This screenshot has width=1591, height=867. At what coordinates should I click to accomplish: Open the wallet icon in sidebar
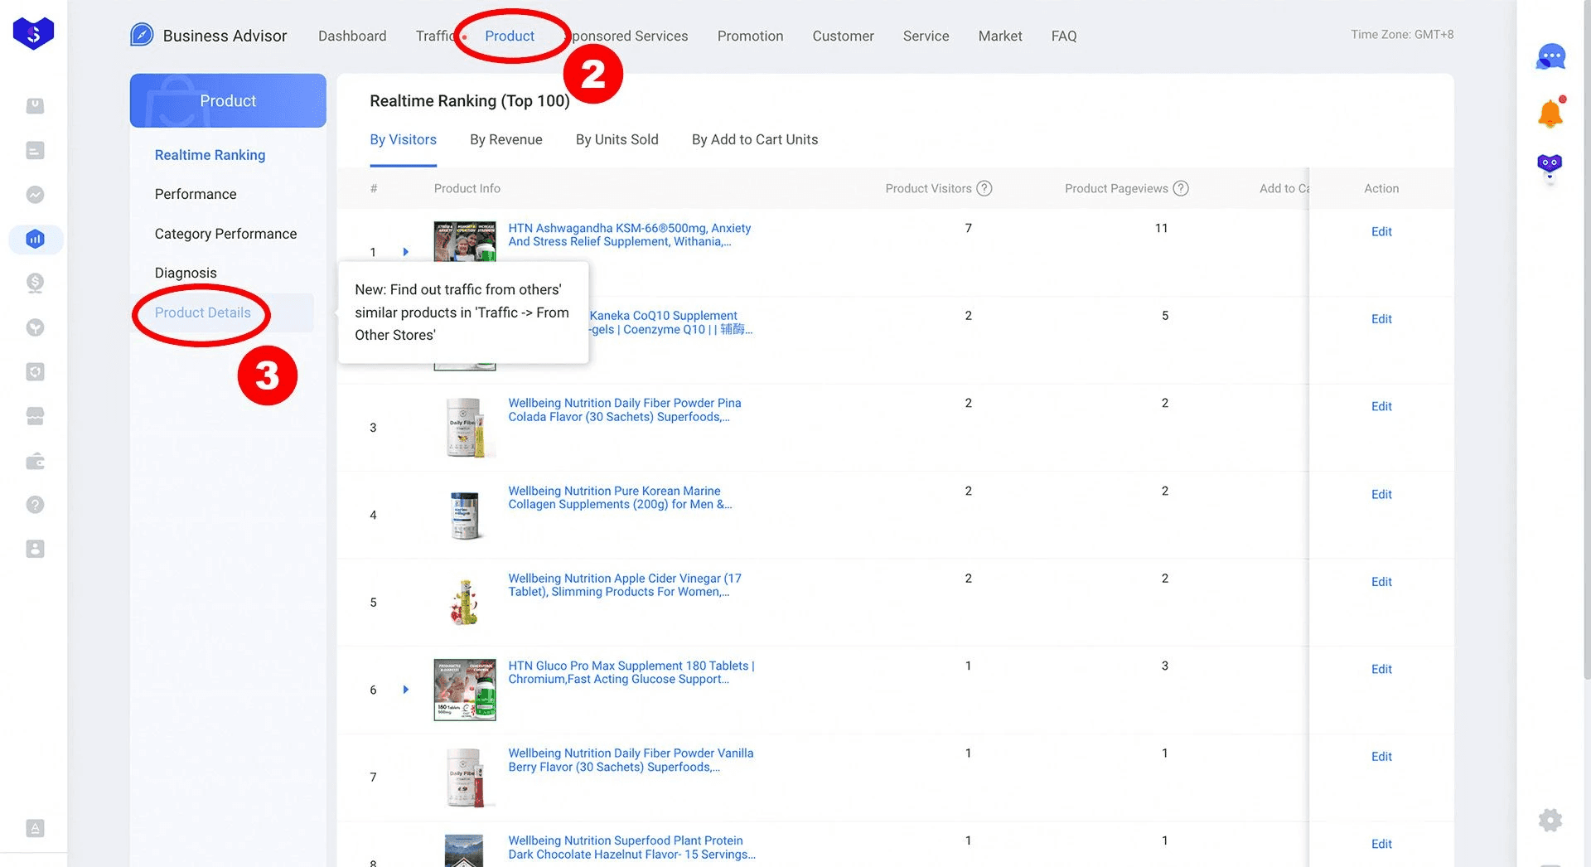tap(35, 461)
